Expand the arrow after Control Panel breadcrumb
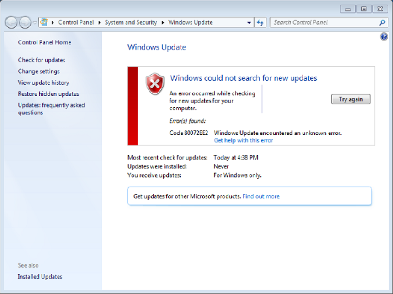 pos(100,22)
